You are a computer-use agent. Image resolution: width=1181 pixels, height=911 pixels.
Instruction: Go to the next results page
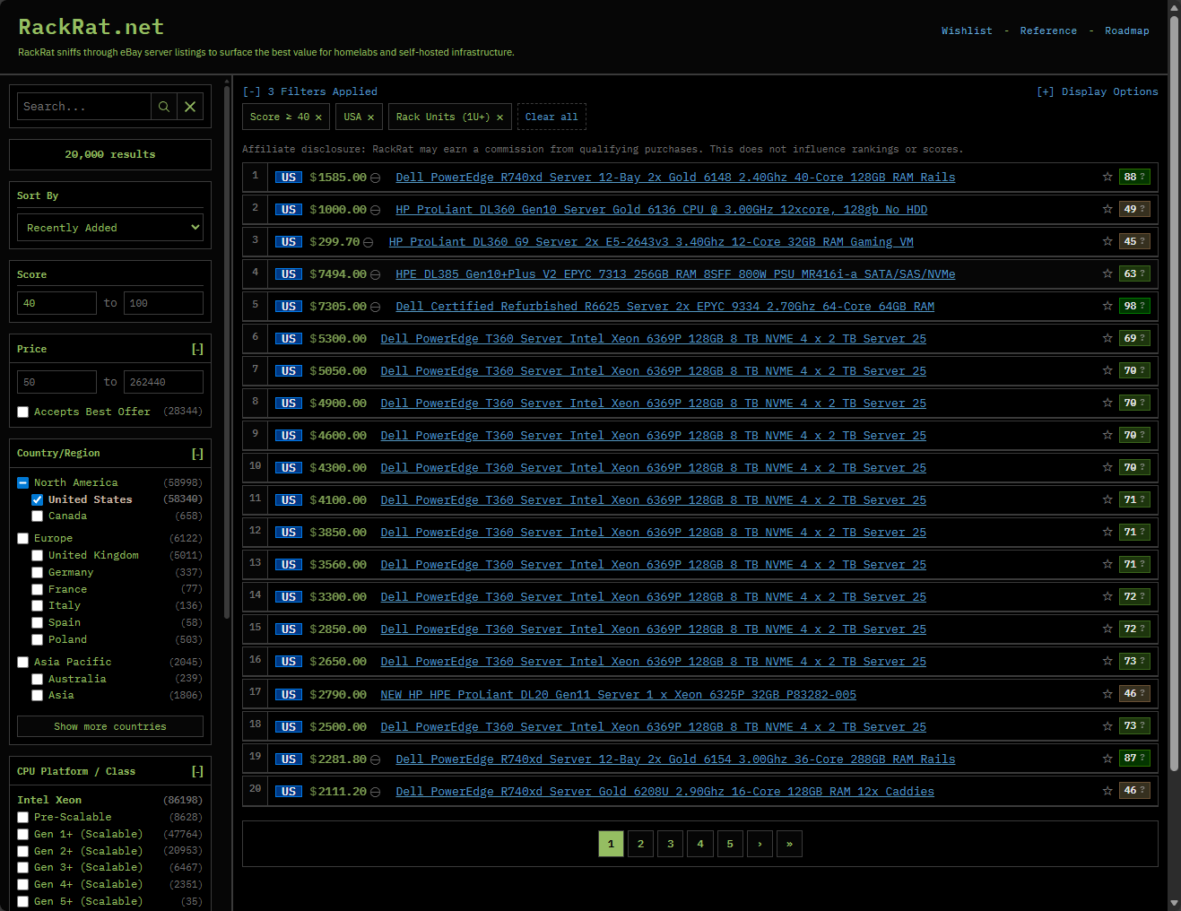pyautogui.click(x=760, y=844)
